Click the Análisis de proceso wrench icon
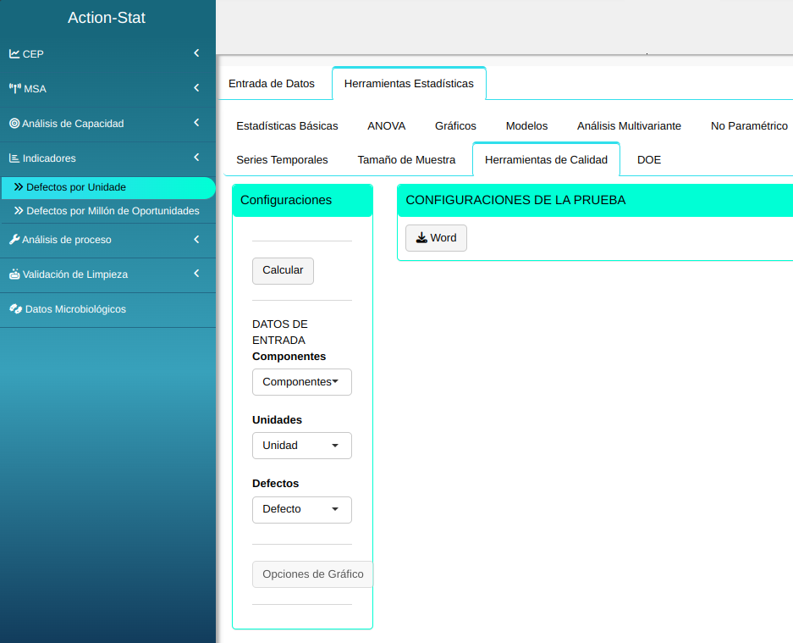Screen dimensions: 793x643 [14, 240]
